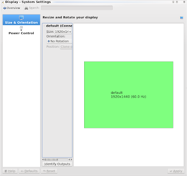Open the Size resolution dropdown
Viewport: 187px width, 176px height.
pos(63,32)
